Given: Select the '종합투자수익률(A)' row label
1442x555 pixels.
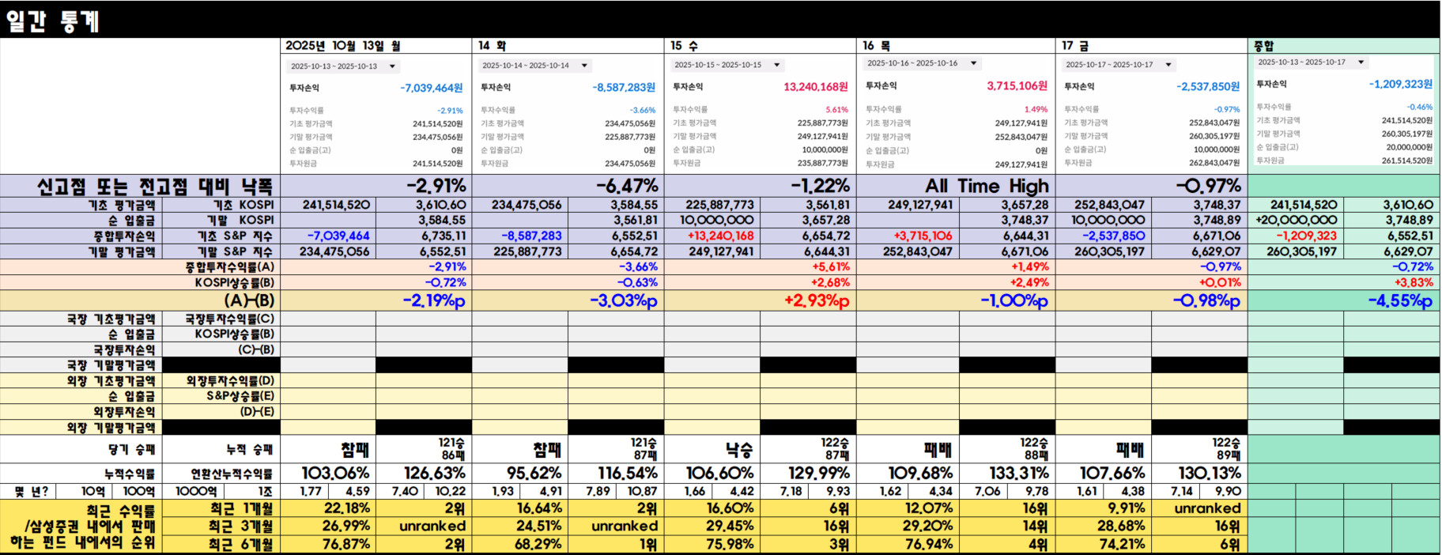Looking at the screenshot, I should [229, 267].
